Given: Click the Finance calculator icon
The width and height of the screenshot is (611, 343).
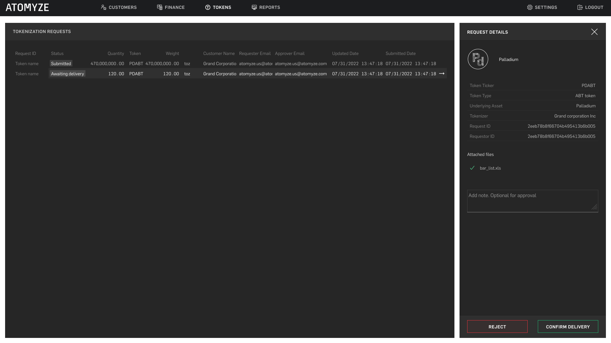Looking at the screenshot, I should 159,7.
